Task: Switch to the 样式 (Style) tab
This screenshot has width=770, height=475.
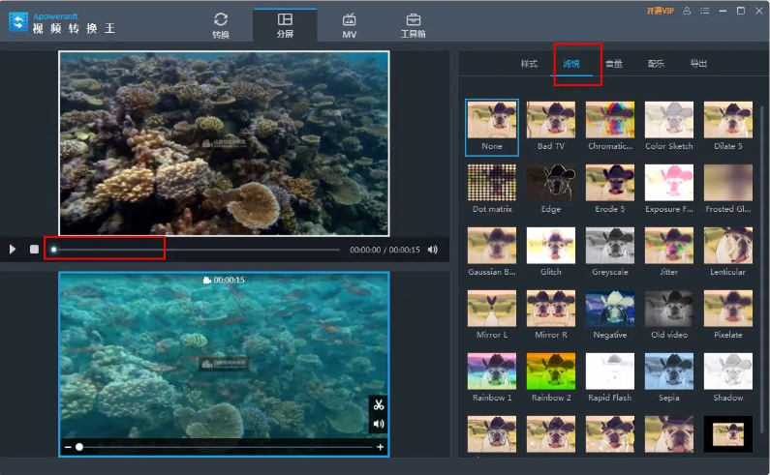Action: (x=529, y=64)
